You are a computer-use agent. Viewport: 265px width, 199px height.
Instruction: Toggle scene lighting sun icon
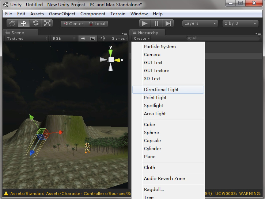[x=83, y=38]
